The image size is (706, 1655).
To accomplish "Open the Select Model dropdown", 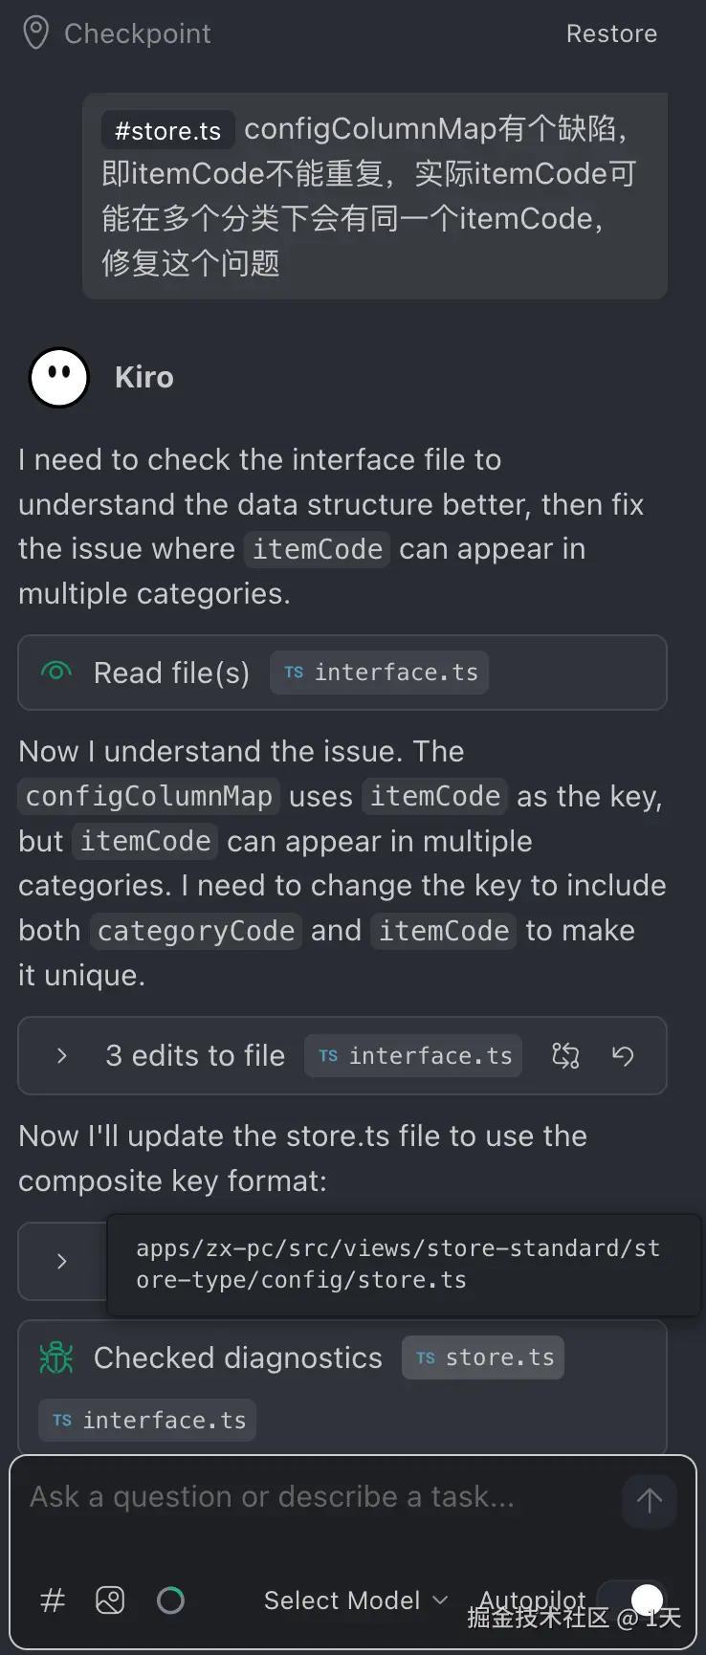I will pos(355,1600).
